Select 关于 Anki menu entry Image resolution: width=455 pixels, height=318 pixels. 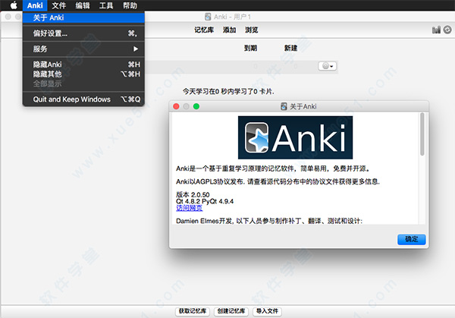click(x=83, y=17)
